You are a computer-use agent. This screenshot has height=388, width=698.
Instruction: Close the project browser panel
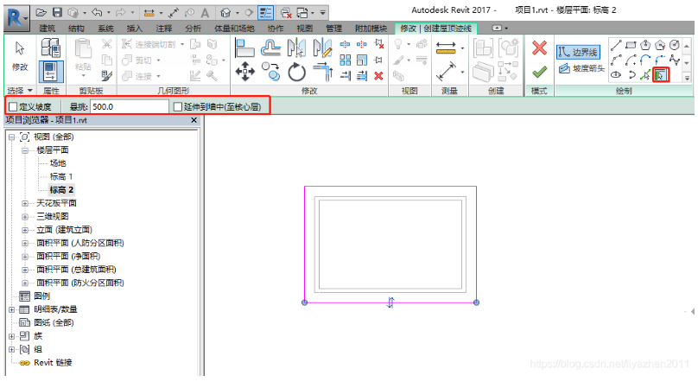tap(194, 120)
